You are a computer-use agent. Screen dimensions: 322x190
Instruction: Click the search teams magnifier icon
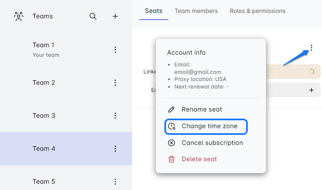(93, 16)
